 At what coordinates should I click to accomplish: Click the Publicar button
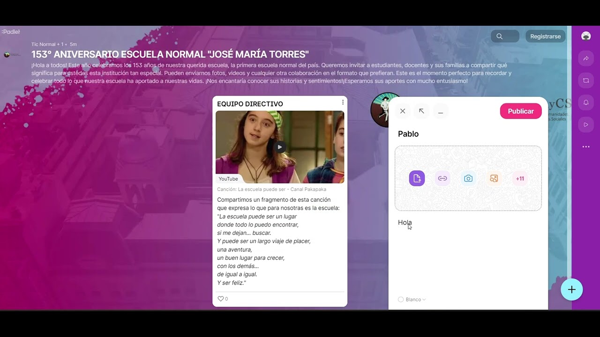tap(521, 111)
